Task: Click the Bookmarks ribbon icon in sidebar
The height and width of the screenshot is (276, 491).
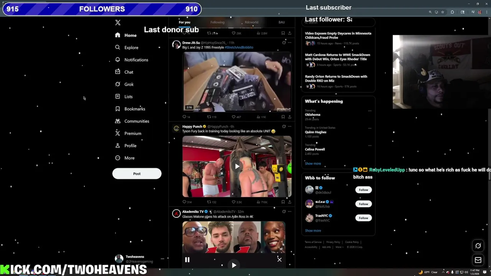Action: pyautogui.click(x=118, y=109)
